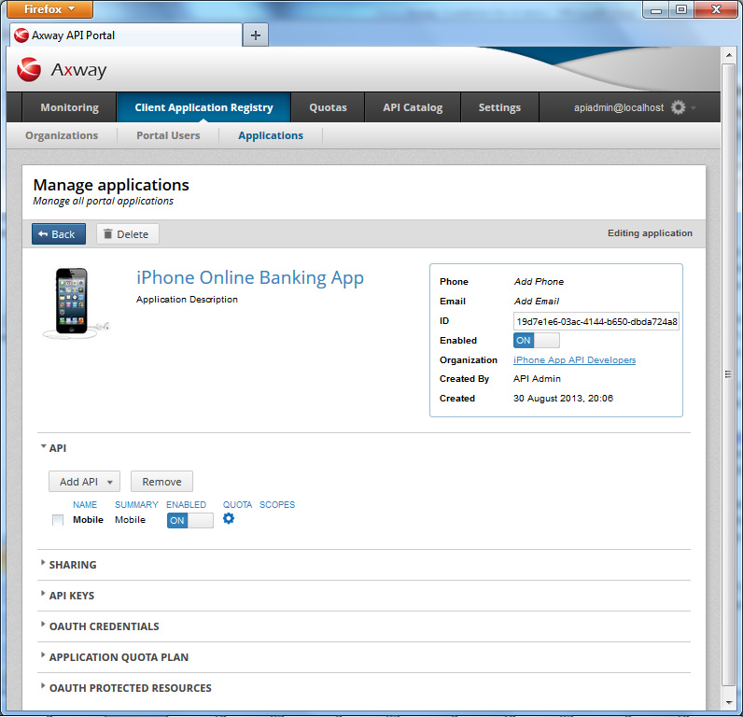Select the Applications sub-tab

(271, 135)
